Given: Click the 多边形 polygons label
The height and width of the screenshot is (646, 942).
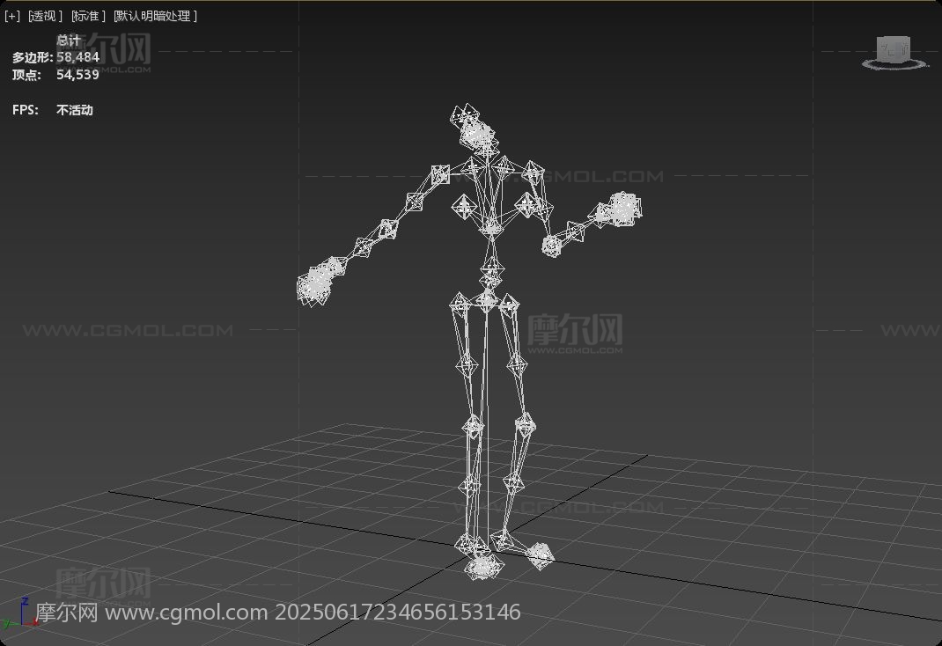Looking at the screenshot, I should pyautogui.click(x=33, y=57).
